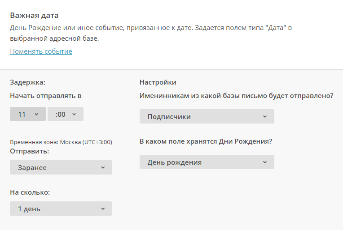Follow the Поменять событие link

point(41,51)
